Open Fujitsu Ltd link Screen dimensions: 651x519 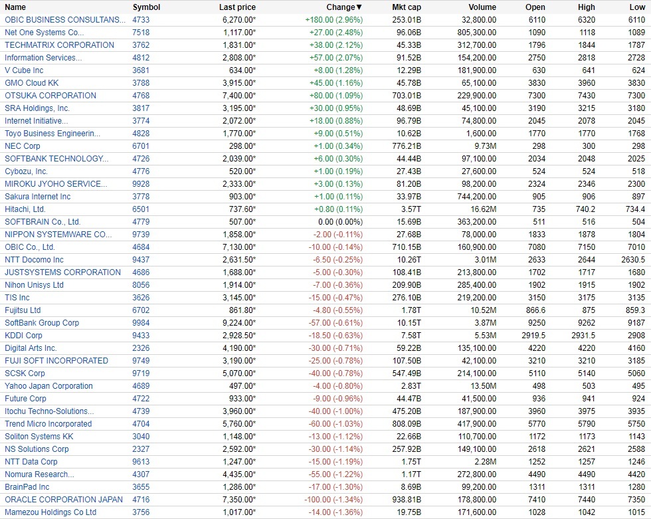pos(23,310)
